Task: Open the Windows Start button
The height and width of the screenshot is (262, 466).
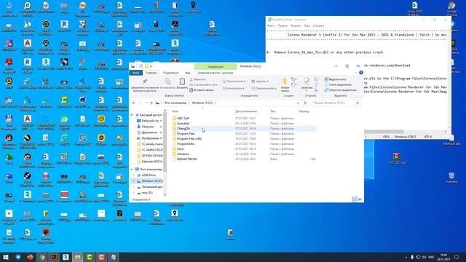Action: tap(6, 257)
